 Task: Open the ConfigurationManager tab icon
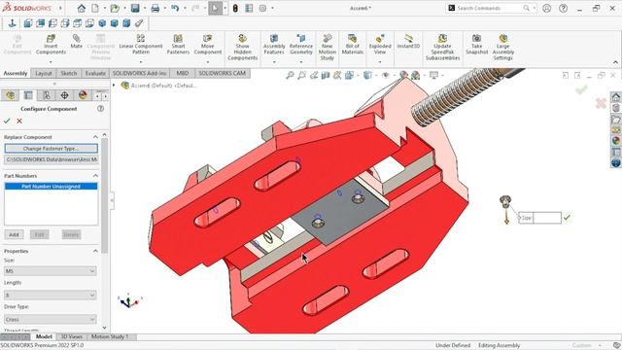(47, 95)
